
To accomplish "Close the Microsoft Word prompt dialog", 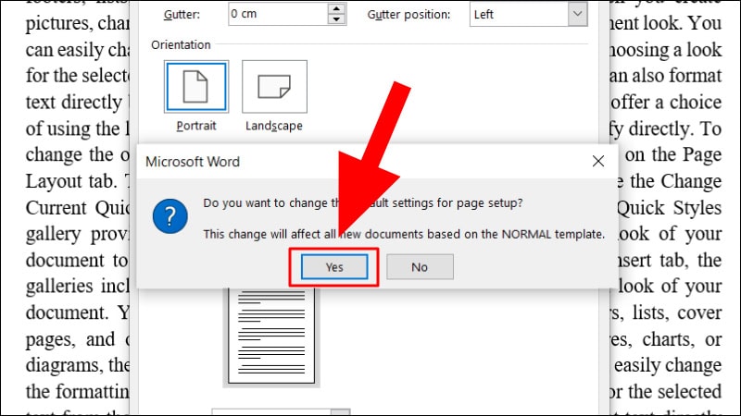I will pos(597,161).
